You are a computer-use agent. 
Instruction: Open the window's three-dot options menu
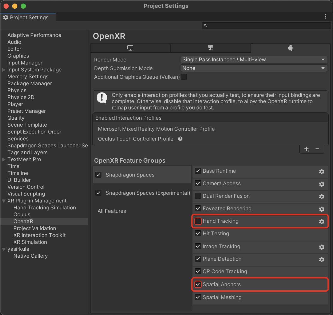pos(326,16)
